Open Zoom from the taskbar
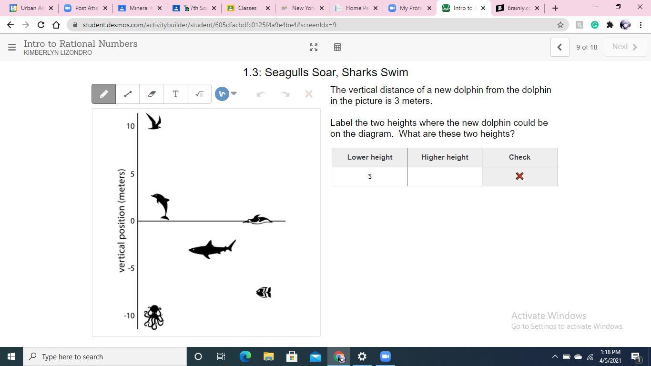This screenshot has width=651, height=366. [386, 356]
